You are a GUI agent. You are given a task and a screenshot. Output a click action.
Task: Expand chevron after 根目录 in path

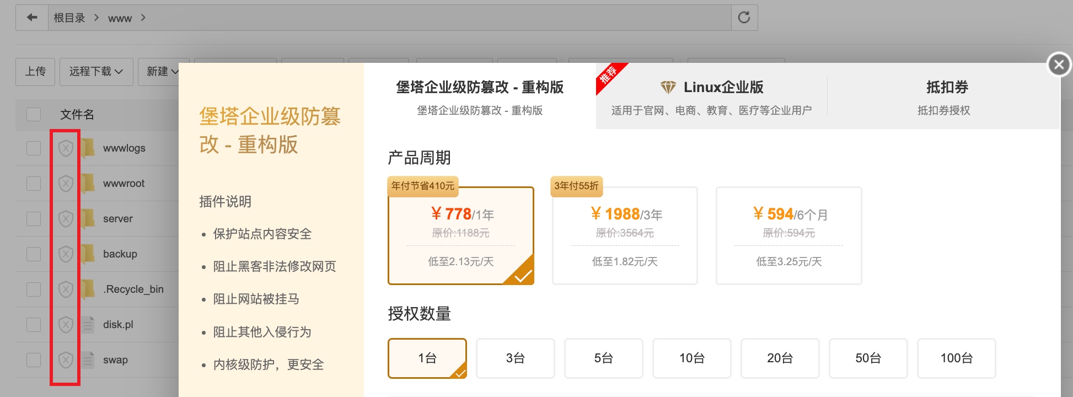pos(96,18)
